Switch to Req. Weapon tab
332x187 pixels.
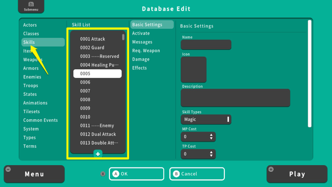(146, 51)
